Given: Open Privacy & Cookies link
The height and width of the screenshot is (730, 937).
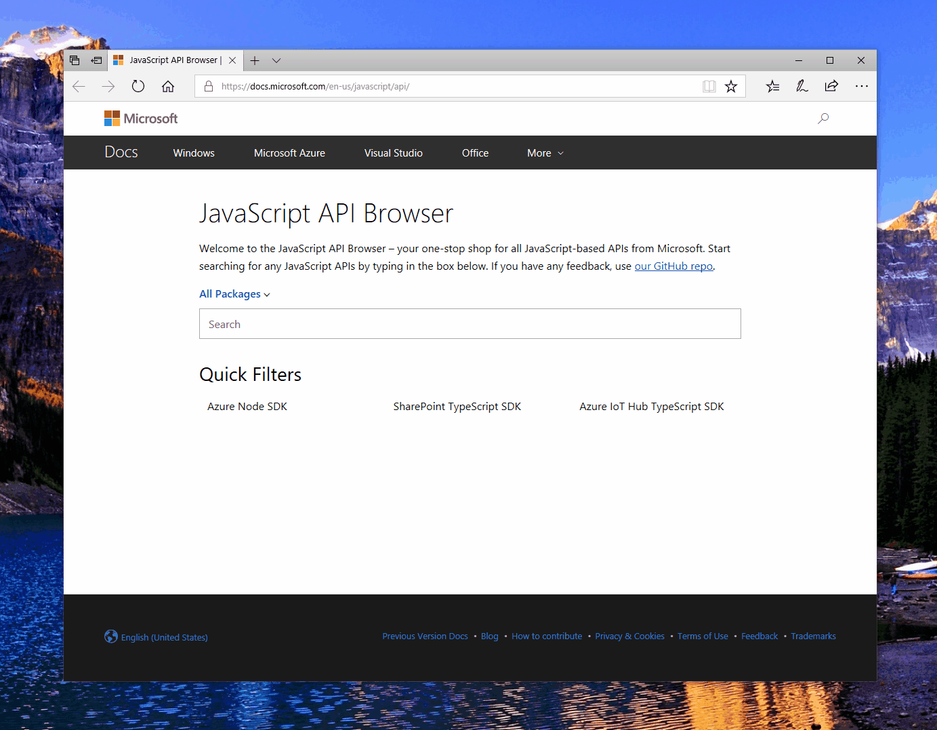Looking at the screenshot, I should [x=629, y=636].
